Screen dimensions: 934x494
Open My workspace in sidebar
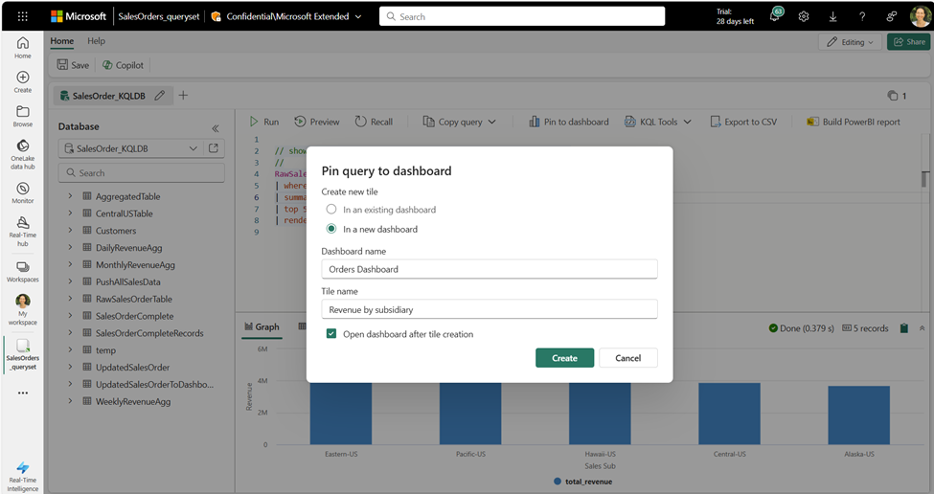point(23,309)
